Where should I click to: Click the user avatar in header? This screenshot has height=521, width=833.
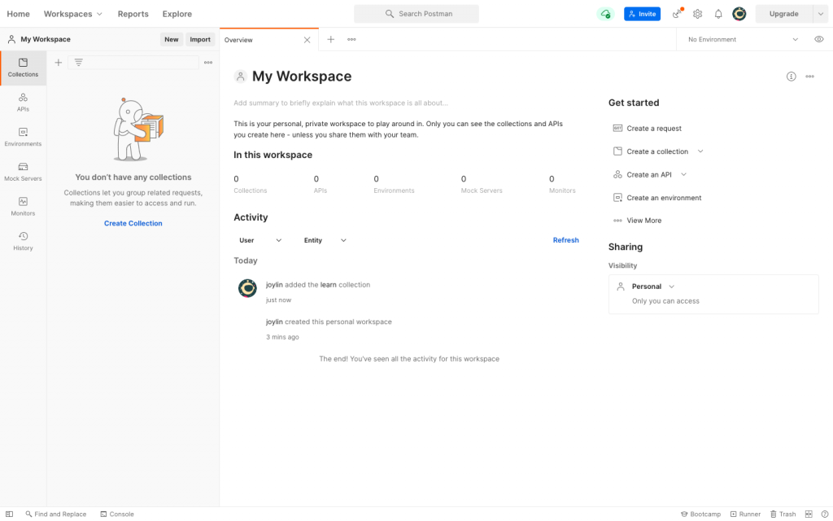[x=739, y=14]
